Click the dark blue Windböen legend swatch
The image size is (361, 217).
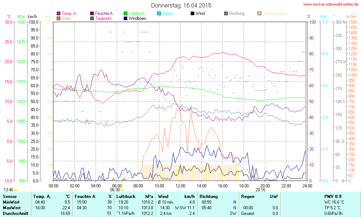[126, 18]
